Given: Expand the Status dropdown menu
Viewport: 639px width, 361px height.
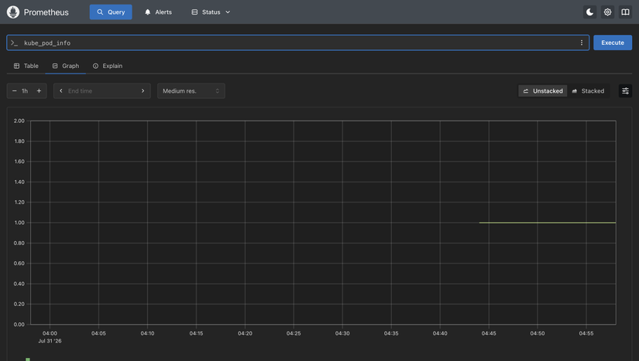Looking at the screenshot, I should click(211, 12).
